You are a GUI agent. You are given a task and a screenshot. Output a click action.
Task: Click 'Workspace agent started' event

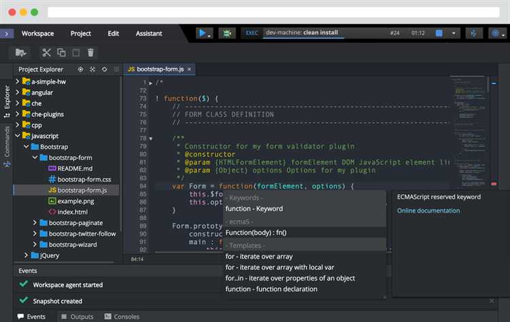(67, 285)
